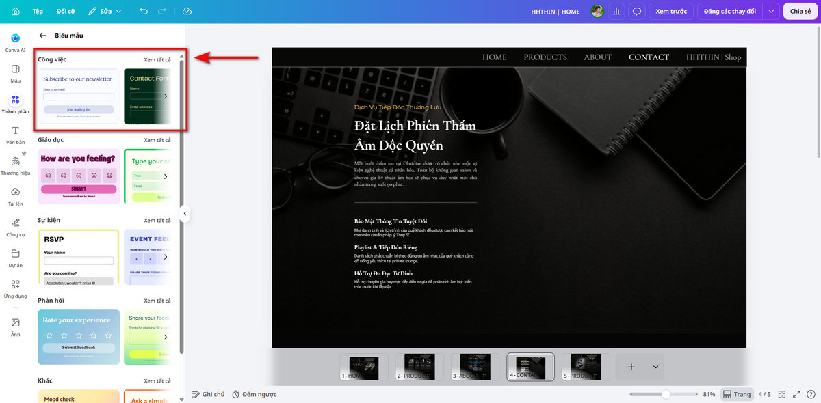Open the comments speech-bubble icon
The height and width of the screenshot is (403, 821).
637,12
